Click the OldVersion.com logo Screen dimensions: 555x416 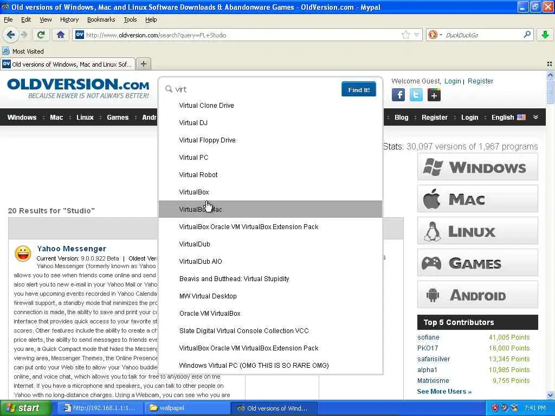click(78, 88)
